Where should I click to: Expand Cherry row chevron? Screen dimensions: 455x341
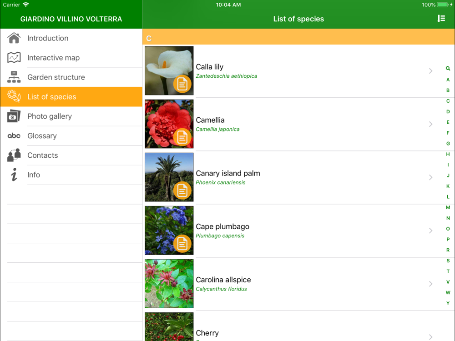coord(430,336)
